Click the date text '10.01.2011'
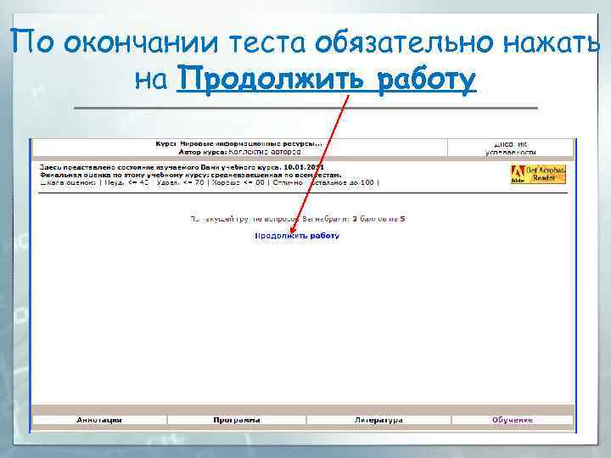This screenshot has width=611, height=458. 304,167
